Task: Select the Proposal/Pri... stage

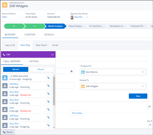Action: 137,26
